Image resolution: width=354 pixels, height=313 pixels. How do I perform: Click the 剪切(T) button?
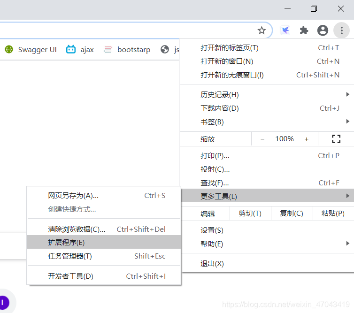click(x=250, y=214)
